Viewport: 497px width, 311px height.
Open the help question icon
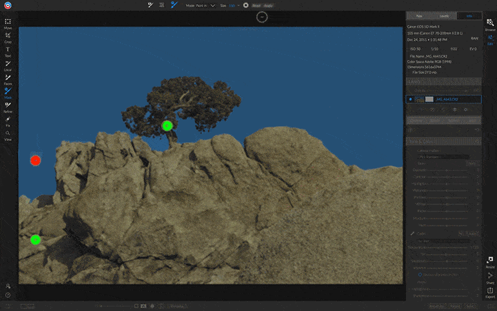tap(8, 295)
